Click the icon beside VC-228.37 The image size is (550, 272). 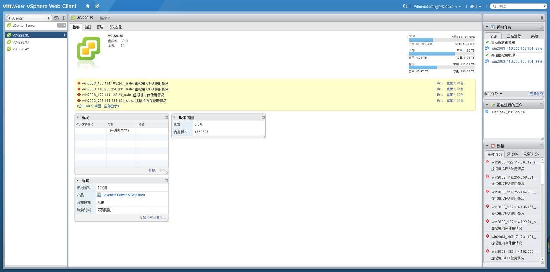pos(9,42)
